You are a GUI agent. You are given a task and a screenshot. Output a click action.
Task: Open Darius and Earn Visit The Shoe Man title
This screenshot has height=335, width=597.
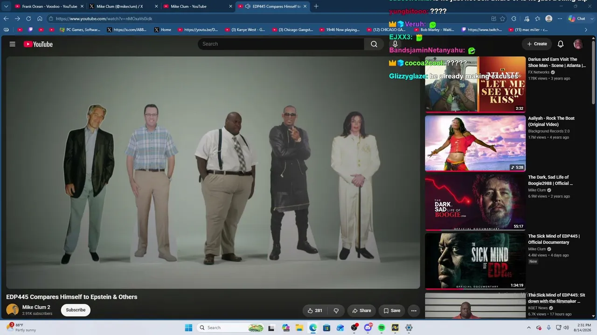[x=557, y=62]
